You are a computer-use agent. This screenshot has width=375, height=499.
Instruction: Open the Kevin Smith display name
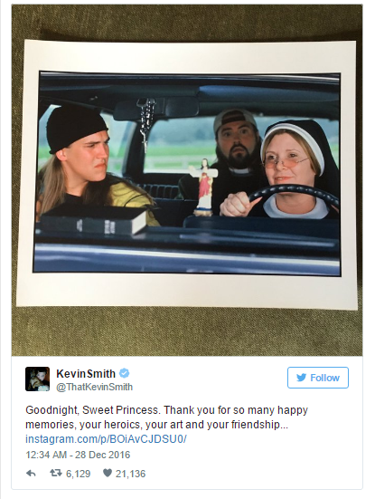tap(86, 373)
